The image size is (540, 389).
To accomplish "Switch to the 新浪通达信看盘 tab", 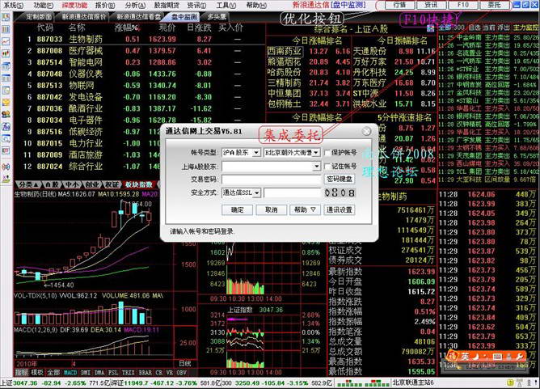I will [x=138, y=16].
